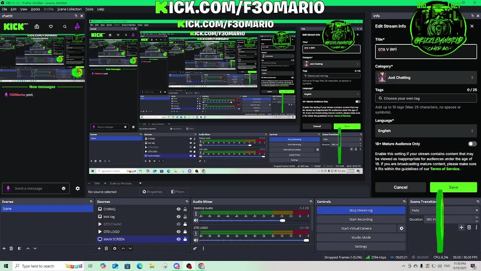Add a new source with the plus icon

99,248
